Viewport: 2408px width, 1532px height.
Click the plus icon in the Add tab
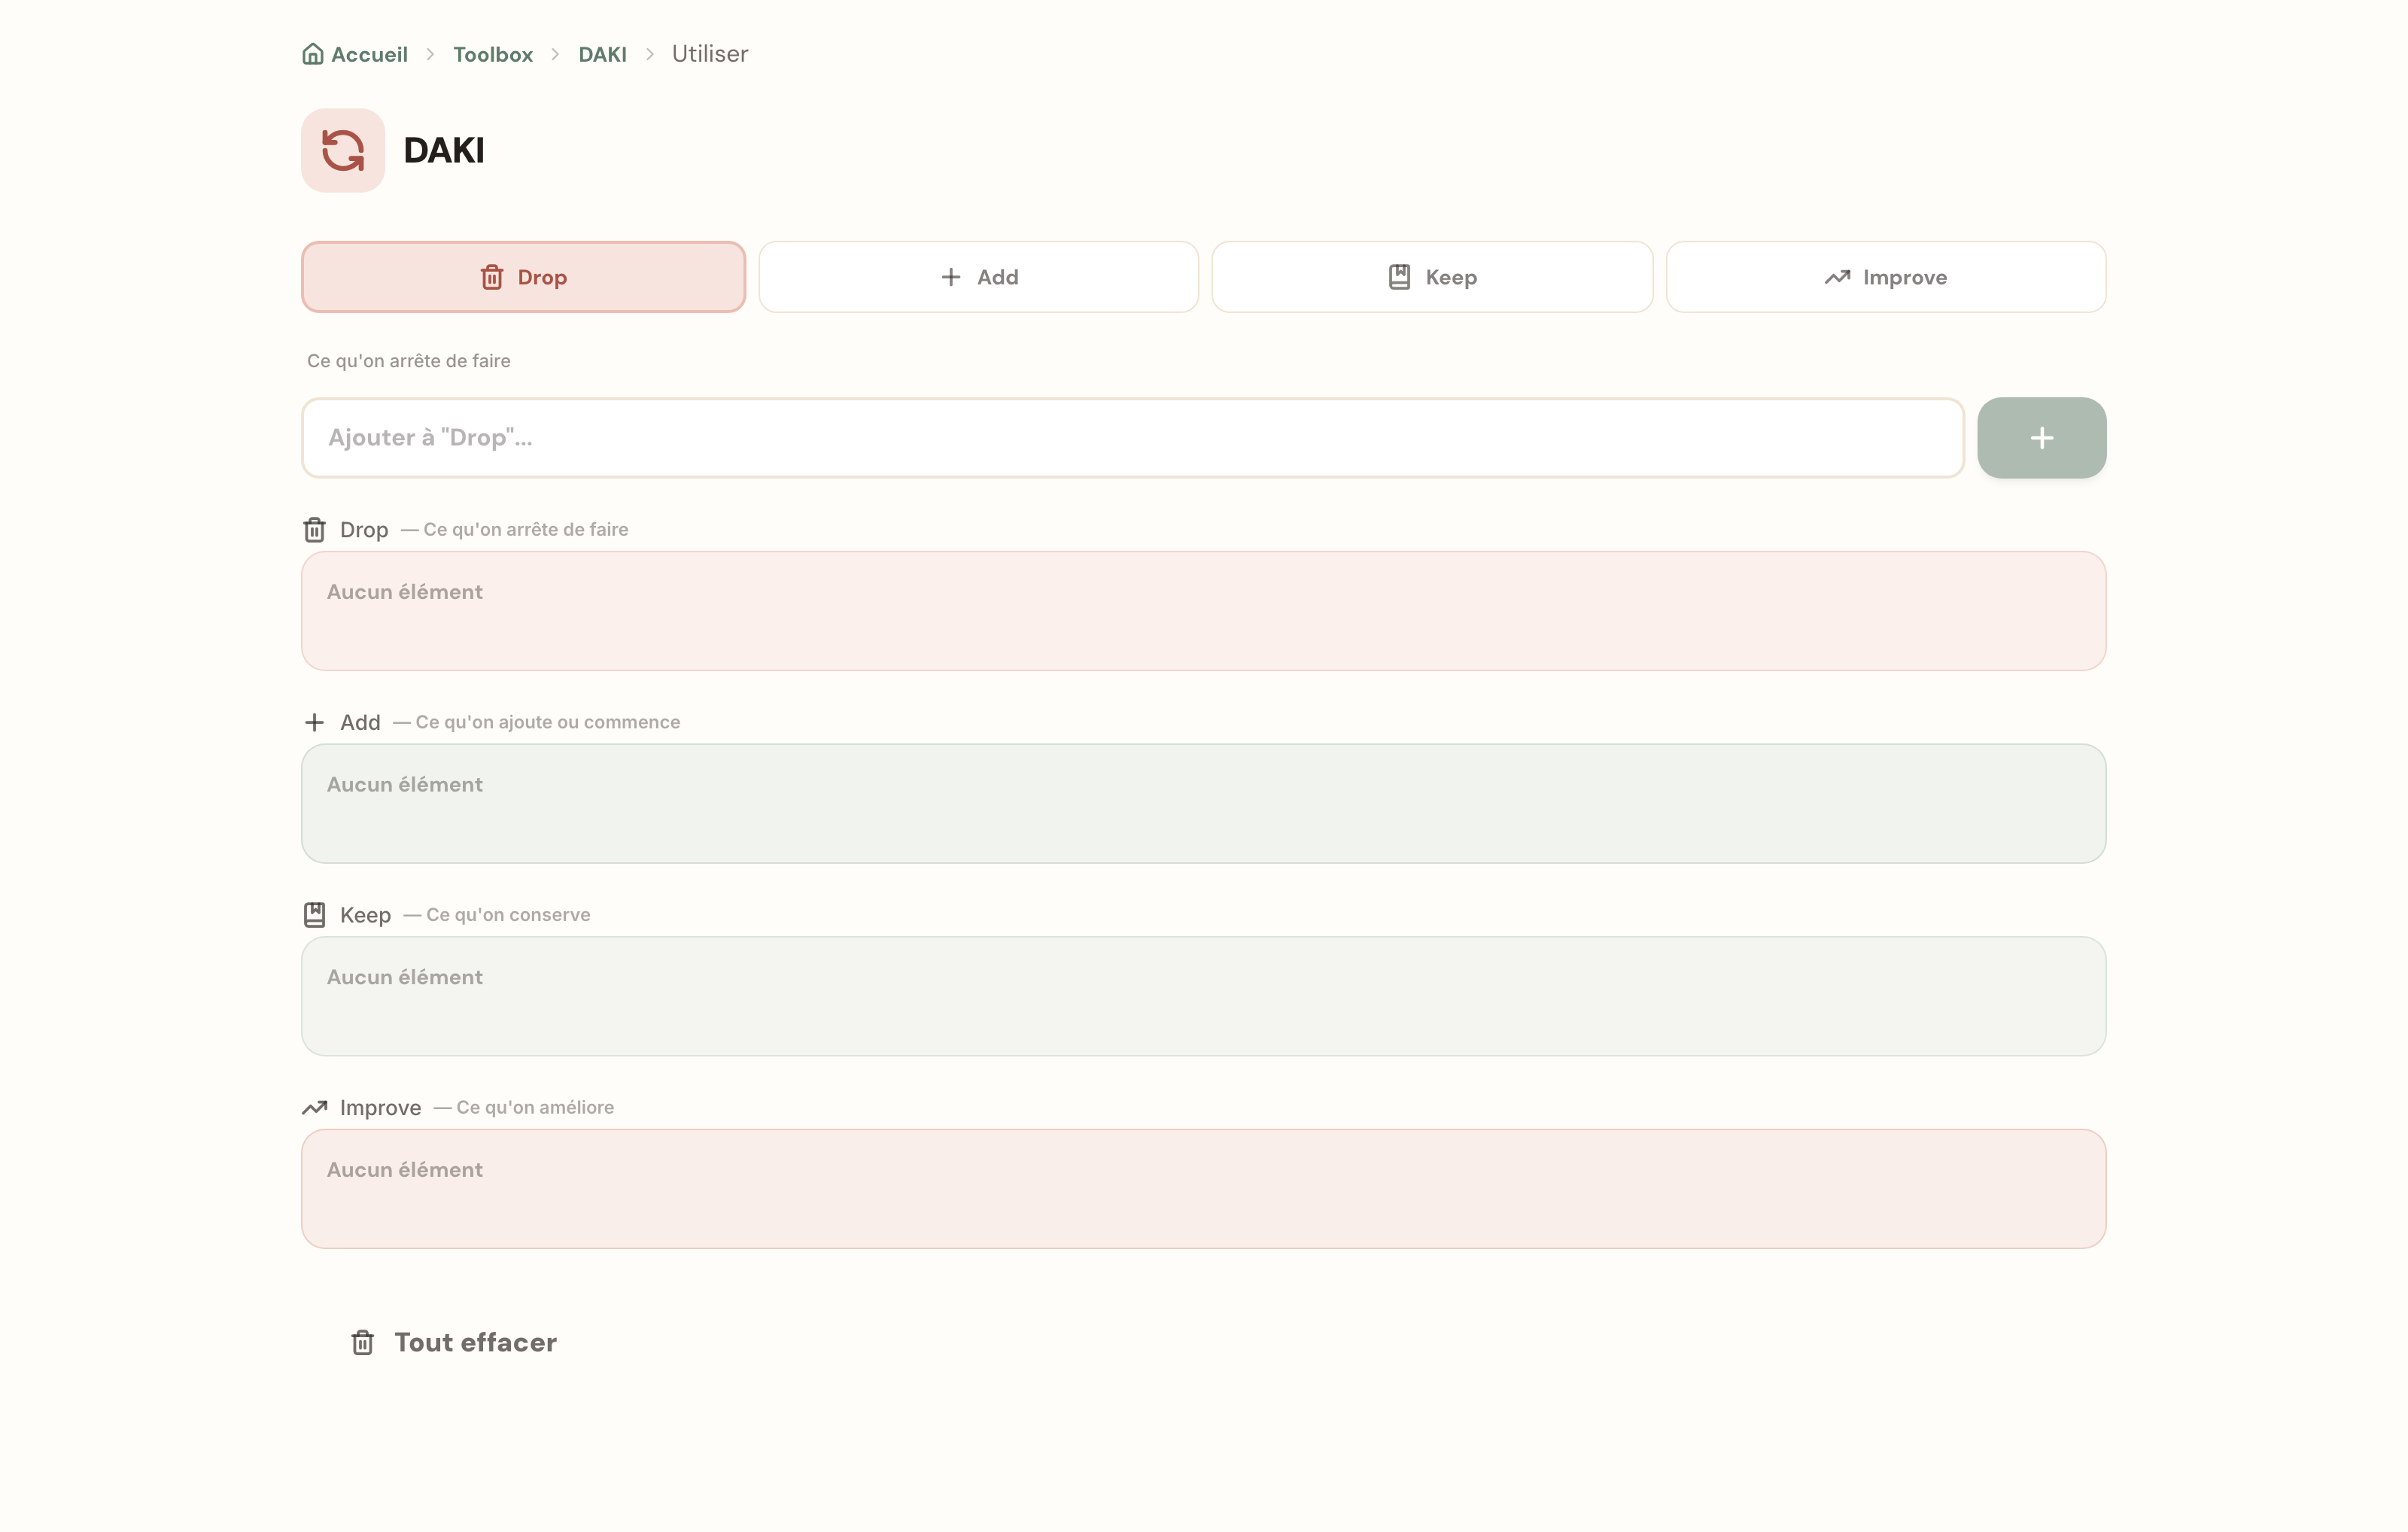pos(951,277)
